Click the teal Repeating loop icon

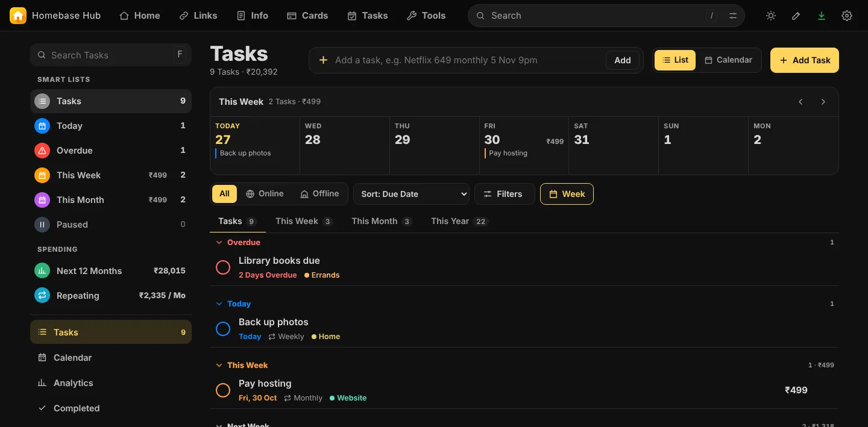(42, 296)
